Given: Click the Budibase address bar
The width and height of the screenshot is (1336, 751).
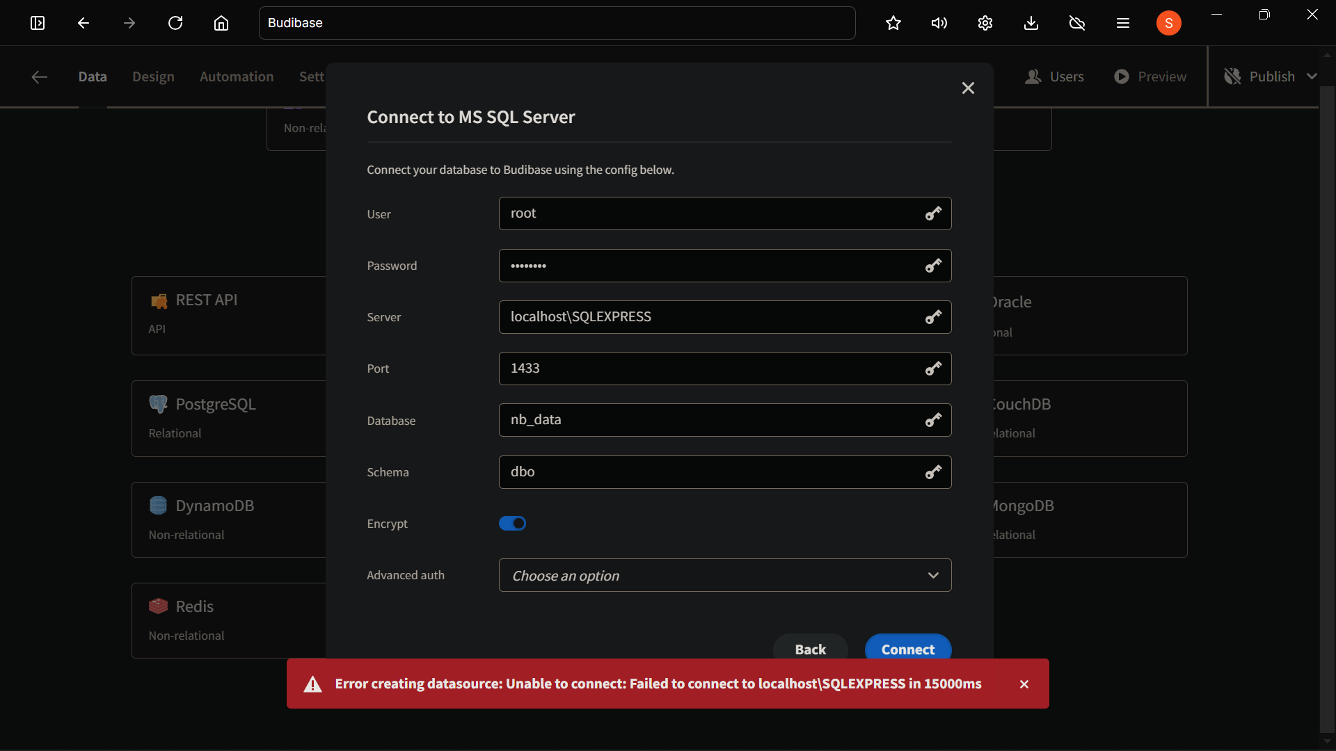Looking at the screenshot, I should point(557,23).
